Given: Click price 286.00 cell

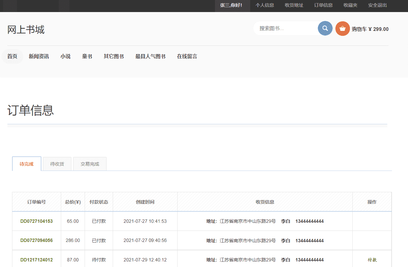Looking at the screenshot, I should tap(73, 240).
